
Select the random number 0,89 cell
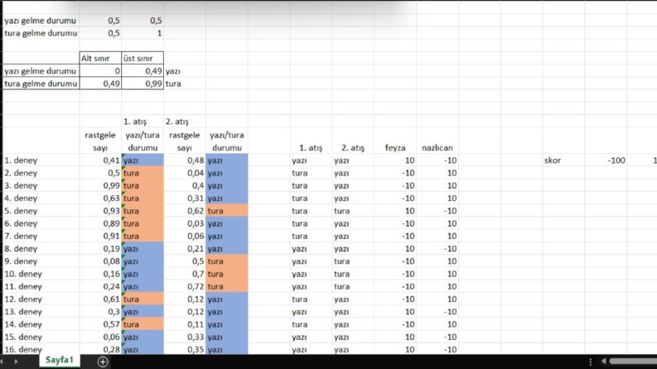(100, 223)
